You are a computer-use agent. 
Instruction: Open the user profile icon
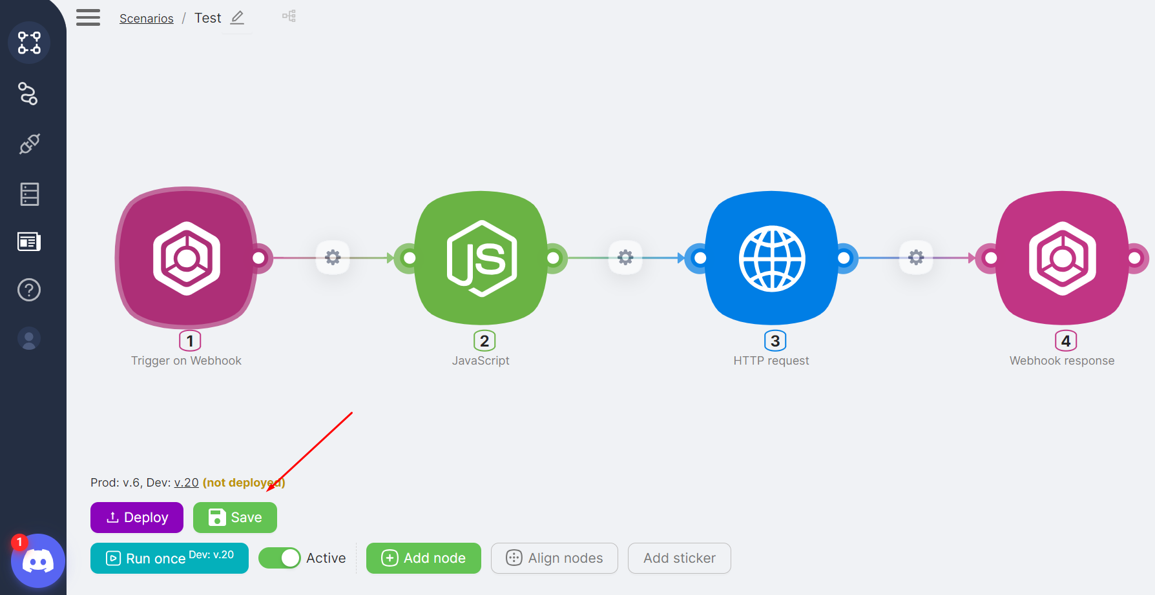pyautogui.click(x=29, y=339)
